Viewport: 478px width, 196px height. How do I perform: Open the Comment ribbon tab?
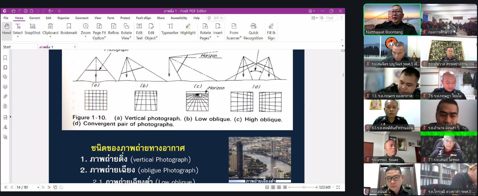82,18
